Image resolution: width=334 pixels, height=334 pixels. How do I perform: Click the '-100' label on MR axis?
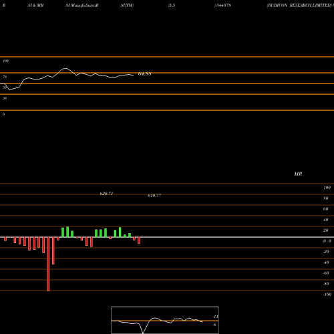tap(327, 295)
